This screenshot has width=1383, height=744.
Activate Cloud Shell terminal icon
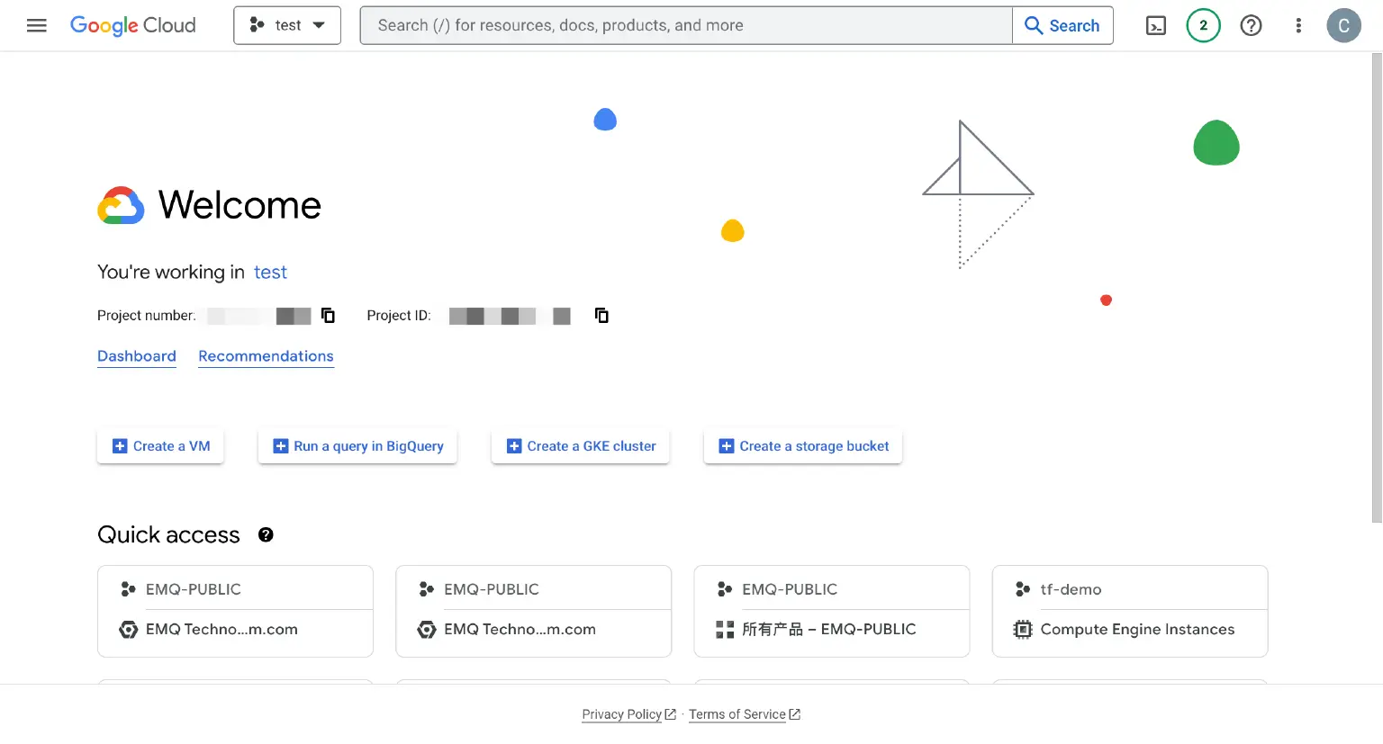(x=1156, y=25)
